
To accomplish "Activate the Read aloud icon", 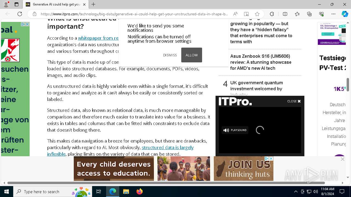I will pyautogui.click(x=235, y=14).
